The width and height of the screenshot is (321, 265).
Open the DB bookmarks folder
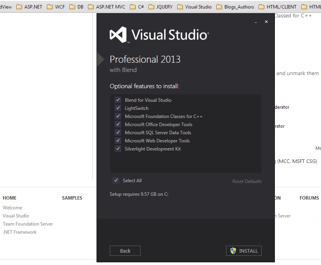pyautogui.click(x=76, y=7)
